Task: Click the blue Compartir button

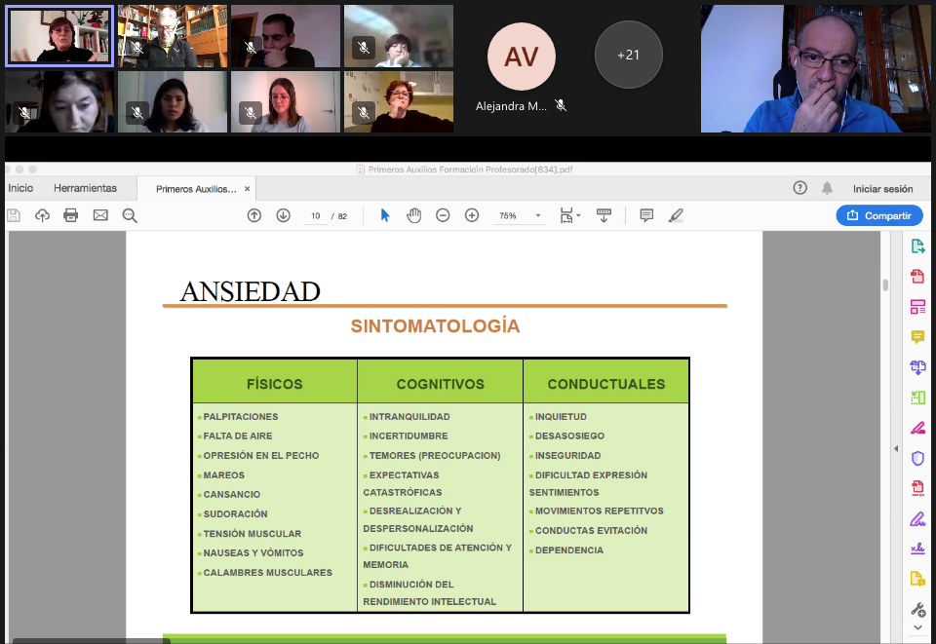Action: coord(879,215)
